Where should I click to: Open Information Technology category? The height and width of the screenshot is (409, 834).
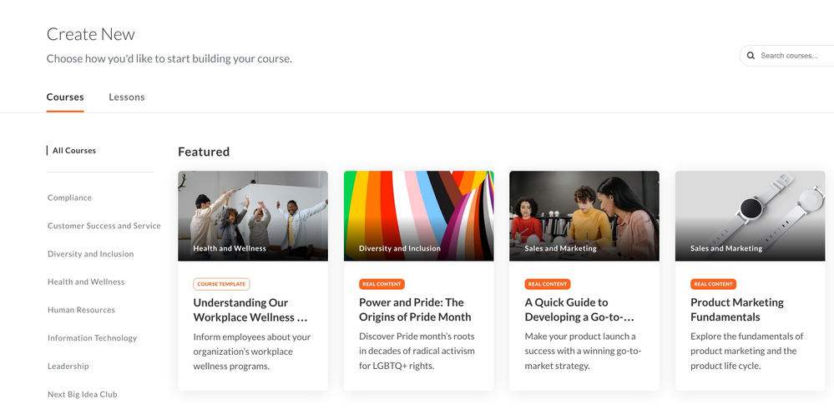pyautogui.click(x=92, y=338)
